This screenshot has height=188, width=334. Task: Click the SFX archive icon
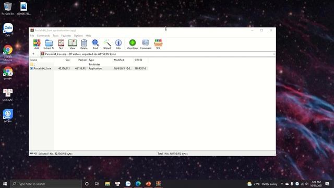(158, 44)
